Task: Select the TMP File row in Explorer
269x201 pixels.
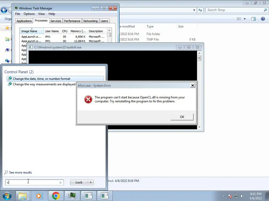Action: 158,40
